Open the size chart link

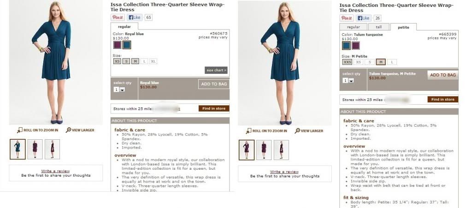tap(216, 70)
